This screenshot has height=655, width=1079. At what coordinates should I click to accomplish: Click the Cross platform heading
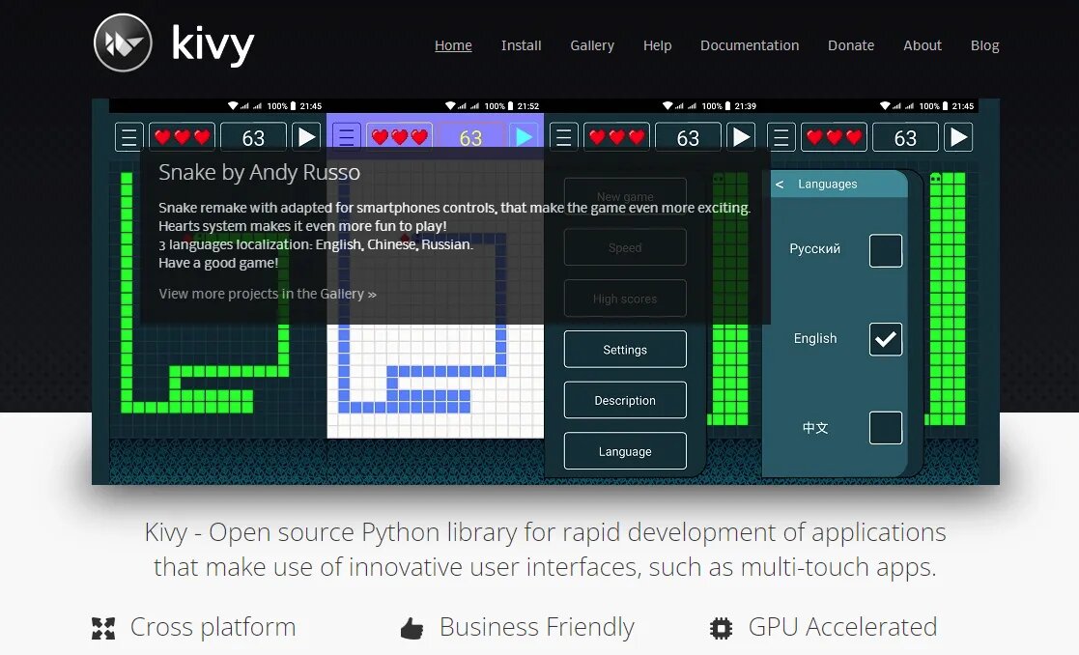tap(213, 628)
